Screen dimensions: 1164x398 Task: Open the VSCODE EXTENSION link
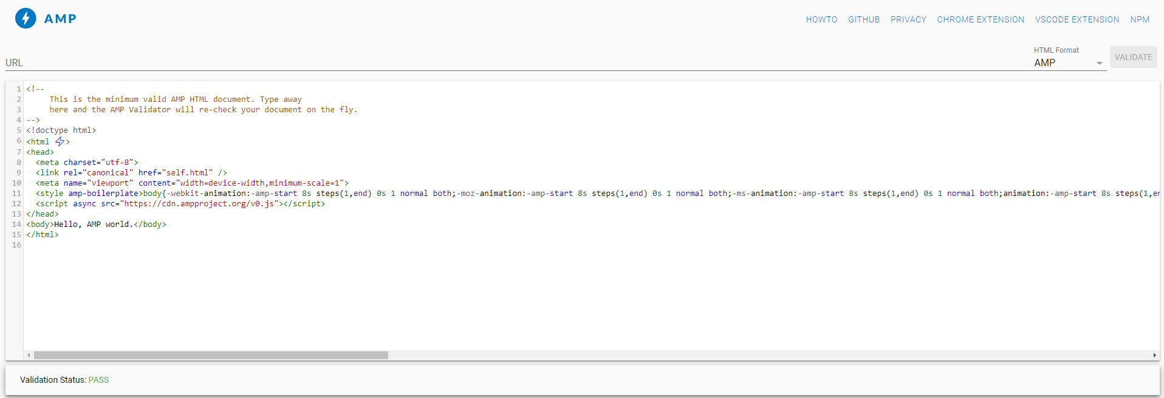point(1077,19)
